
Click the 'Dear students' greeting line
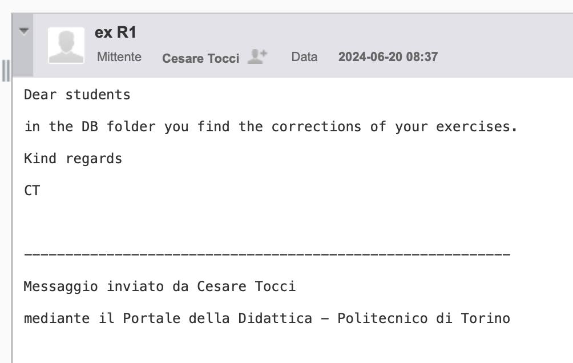tap(77, 95)
